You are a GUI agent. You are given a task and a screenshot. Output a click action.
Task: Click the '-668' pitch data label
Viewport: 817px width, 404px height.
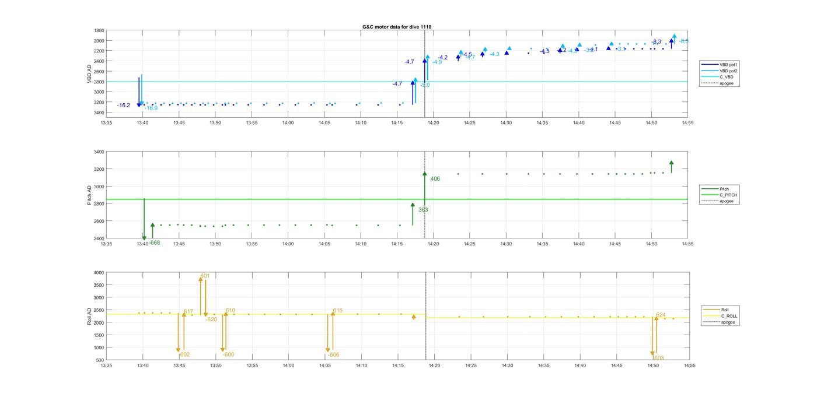[x=155, y=243]
